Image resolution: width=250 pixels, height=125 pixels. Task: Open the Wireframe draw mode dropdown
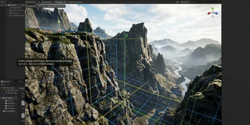tap(48, 2)
